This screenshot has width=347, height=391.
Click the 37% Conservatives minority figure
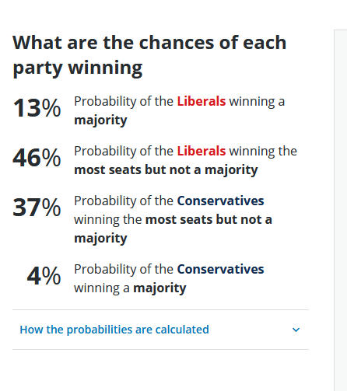[x=37, y=208]
